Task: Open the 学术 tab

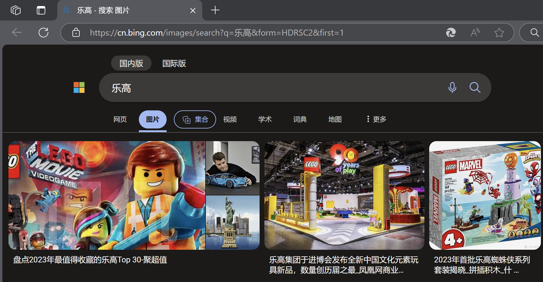Action: (x=265, y=119)
